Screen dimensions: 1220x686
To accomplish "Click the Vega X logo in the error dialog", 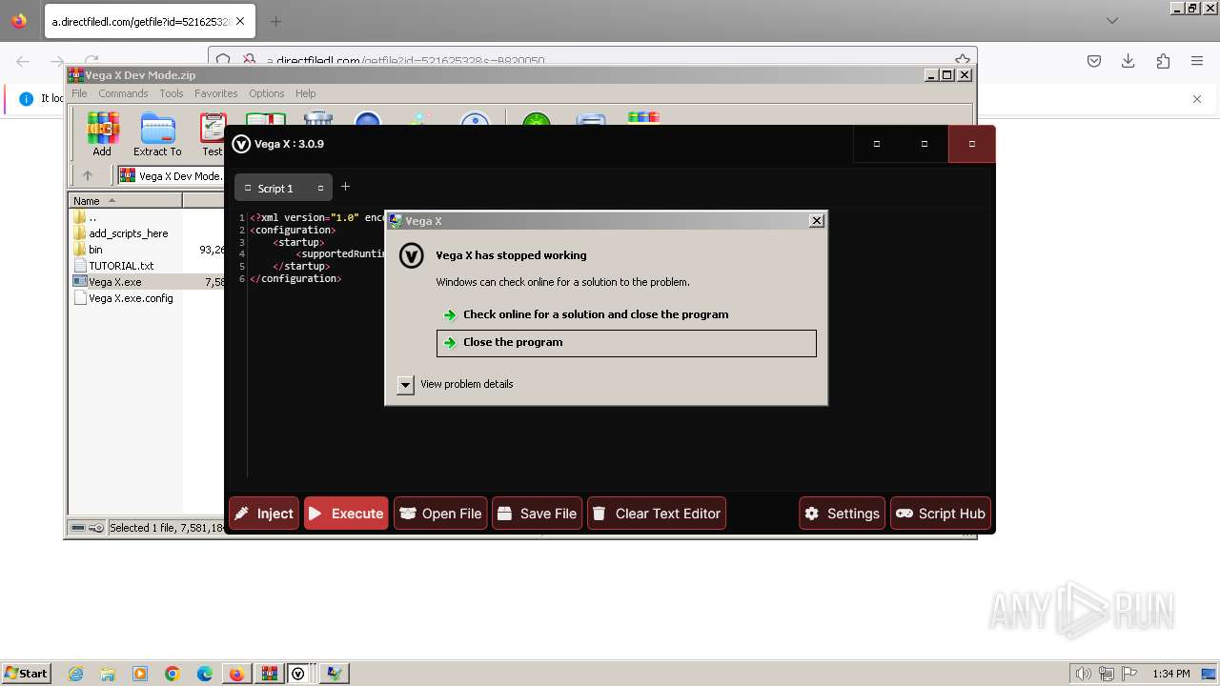I will tap(411, 256).
